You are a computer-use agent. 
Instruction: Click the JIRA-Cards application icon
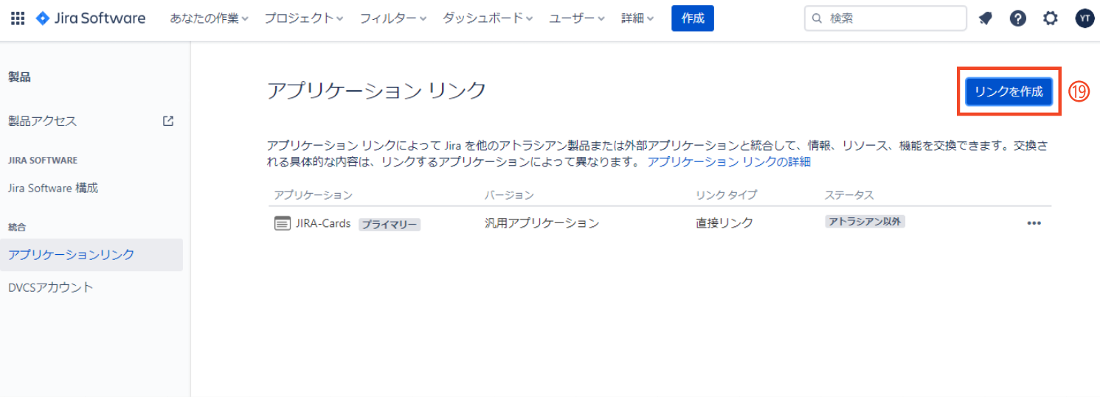(x=282, y=223)
